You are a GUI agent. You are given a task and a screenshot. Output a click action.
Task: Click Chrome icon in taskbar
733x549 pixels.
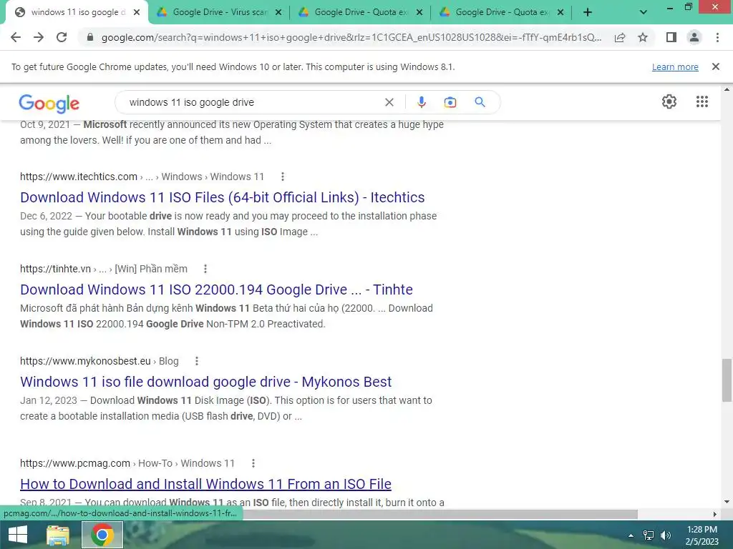click(102, 535)
